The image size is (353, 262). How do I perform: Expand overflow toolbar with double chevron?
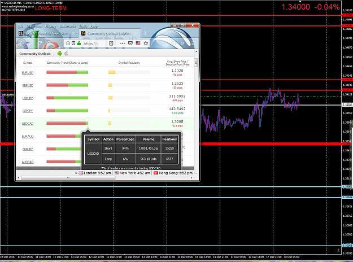click(182, 43)
